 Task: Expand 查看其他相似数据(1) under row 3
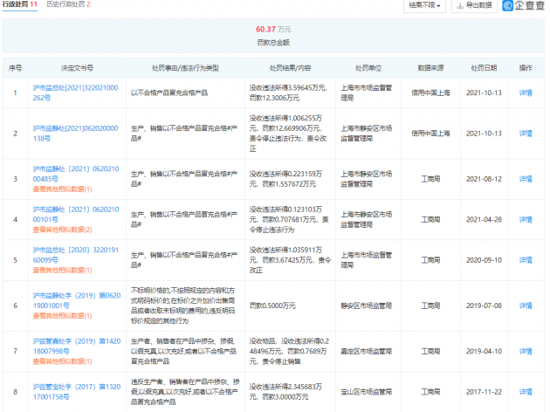pyautogui.click(x=63, y=189)
